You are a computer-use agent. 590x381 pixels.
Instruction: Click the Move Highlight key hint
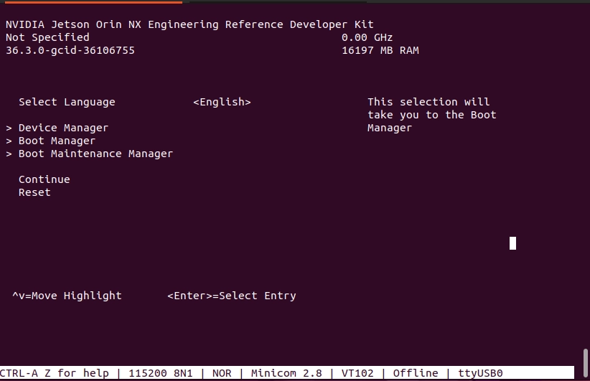coord(67,296)
